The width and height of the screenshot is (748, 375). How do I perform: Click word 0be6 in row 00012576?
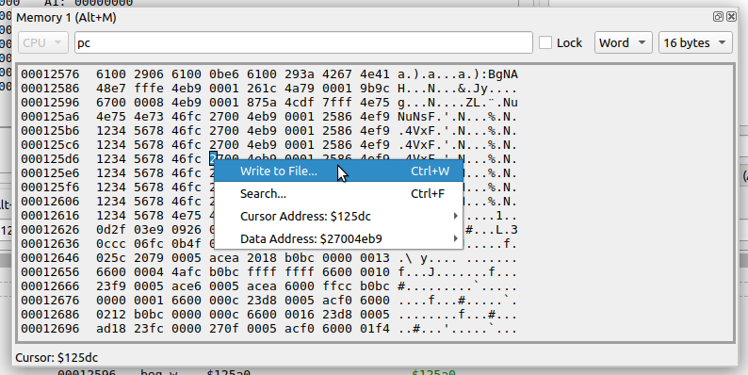(x=223, y=74)
